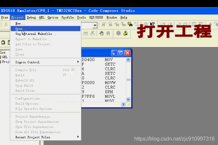The height and width of the screenshot is (145, 218).
Task: Click the Toggle Breakpoint grid icon
Action: 86,33
